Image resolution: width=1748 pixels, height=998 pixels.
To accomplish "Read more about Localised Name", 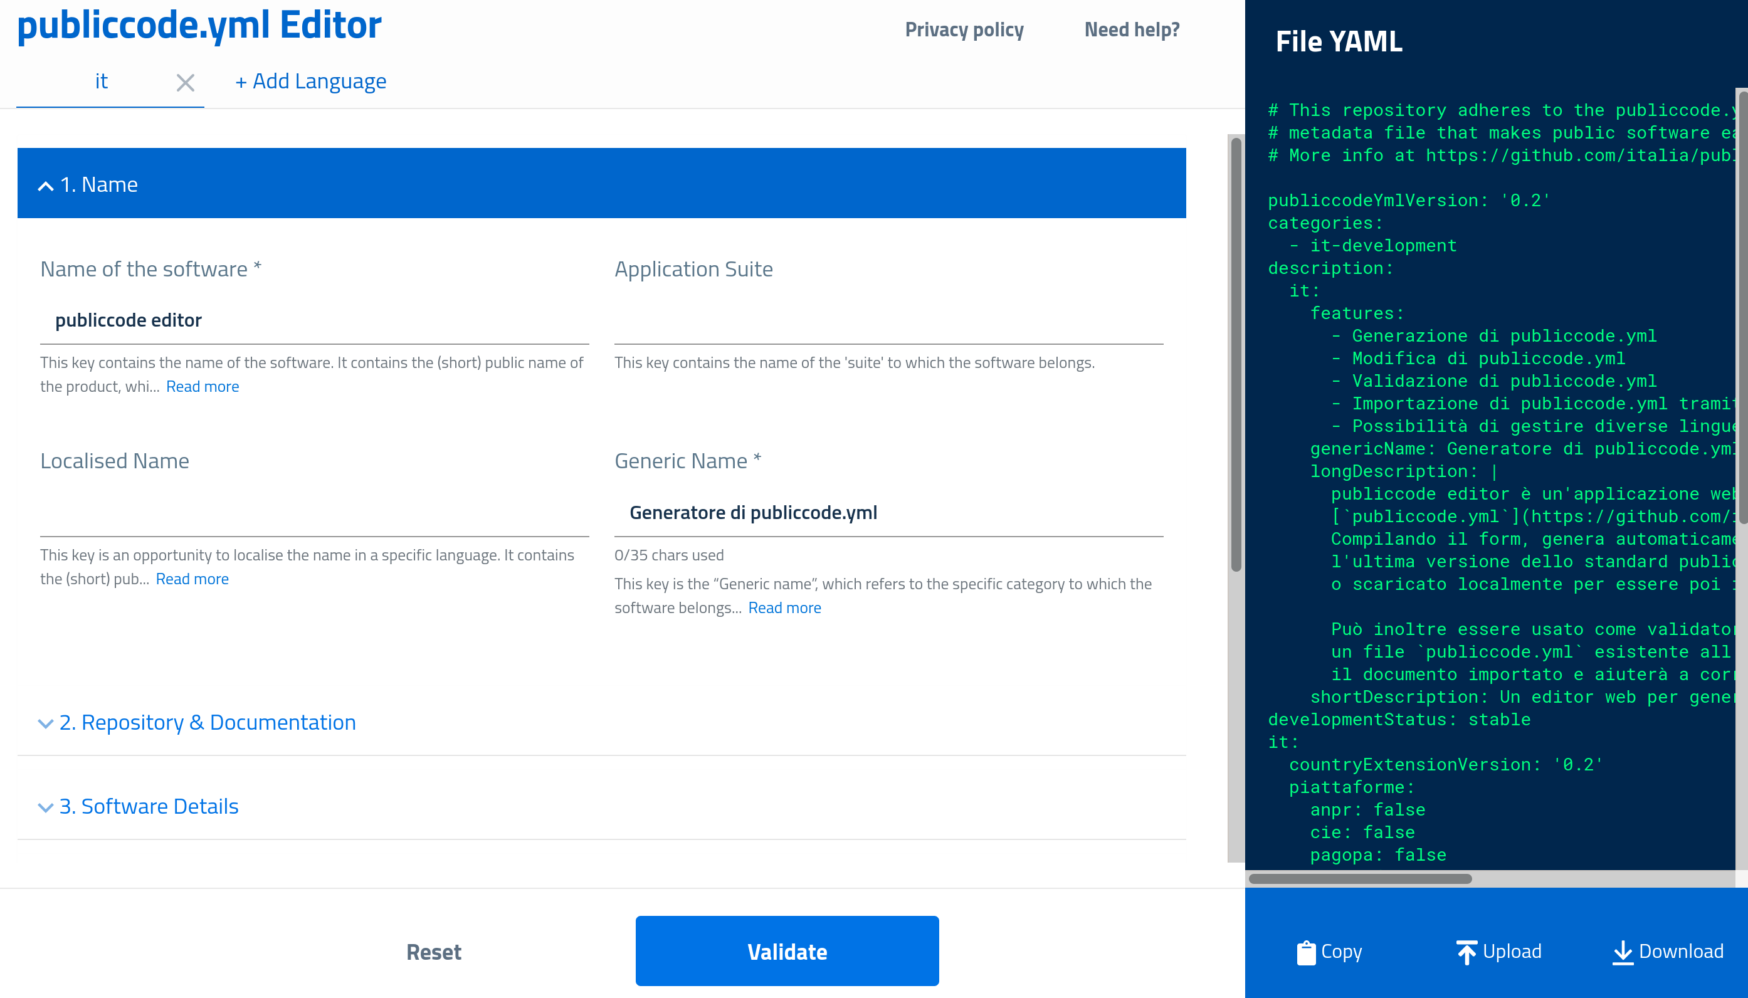I will click(x=192, y=579).
